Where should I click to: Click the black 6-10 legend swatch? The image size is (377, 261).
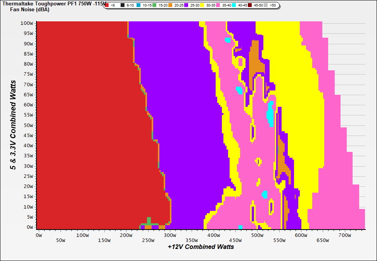coord(123,5)
